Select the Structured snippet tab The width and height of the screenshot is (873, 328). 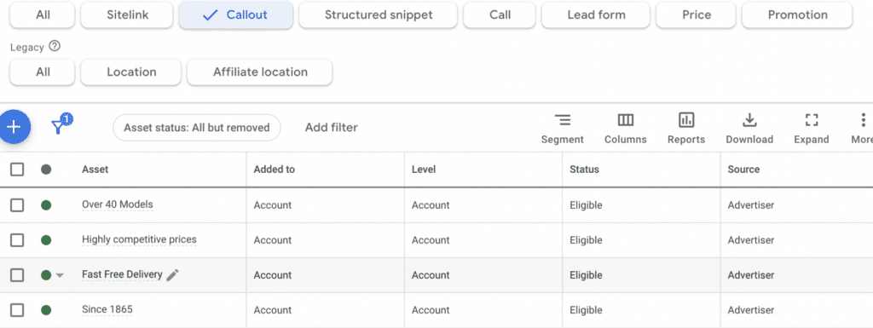point(378,15)
